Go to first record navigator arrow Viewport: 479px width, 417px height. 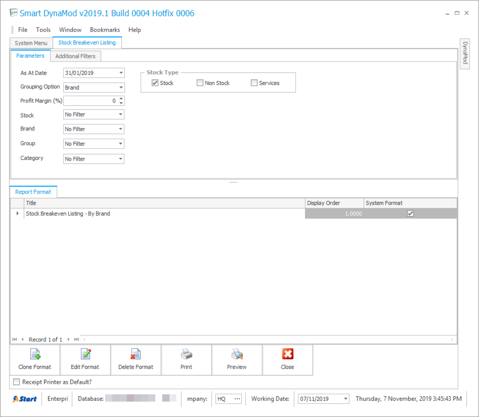coord(14,339)
